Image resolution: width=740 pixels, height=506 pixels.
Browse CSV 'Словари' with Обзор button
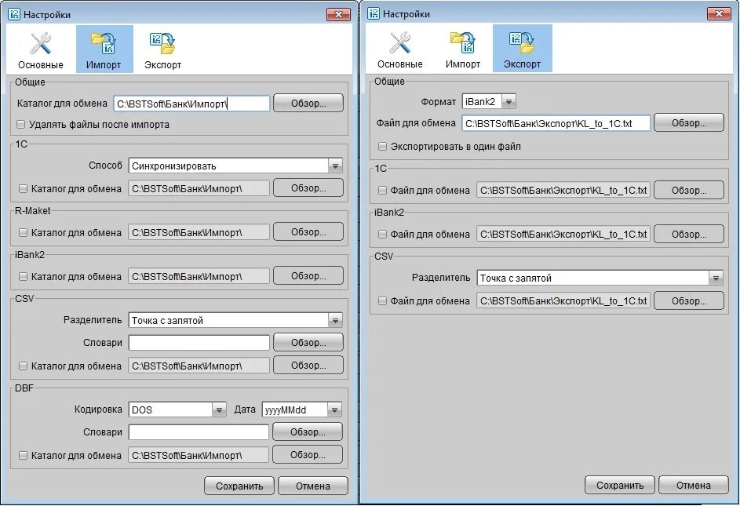click(308, 343)
